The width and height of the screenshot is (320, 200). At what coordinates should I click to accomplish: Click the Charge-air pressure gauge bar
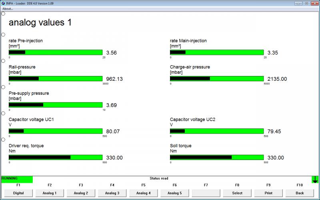[217, 79]
